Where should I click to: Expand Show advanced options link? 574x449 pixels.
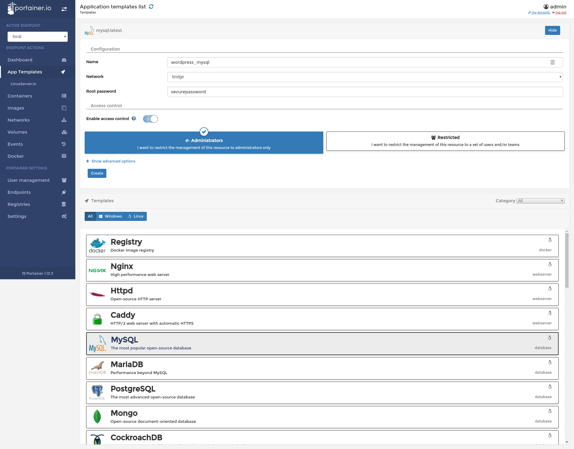click(113, 161)
